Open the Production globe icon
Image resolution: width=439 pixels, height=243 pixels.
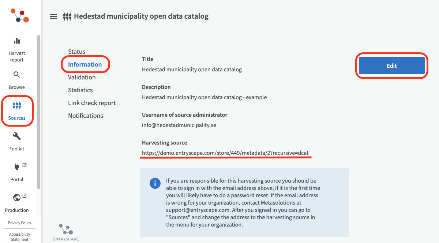[17, 198]
